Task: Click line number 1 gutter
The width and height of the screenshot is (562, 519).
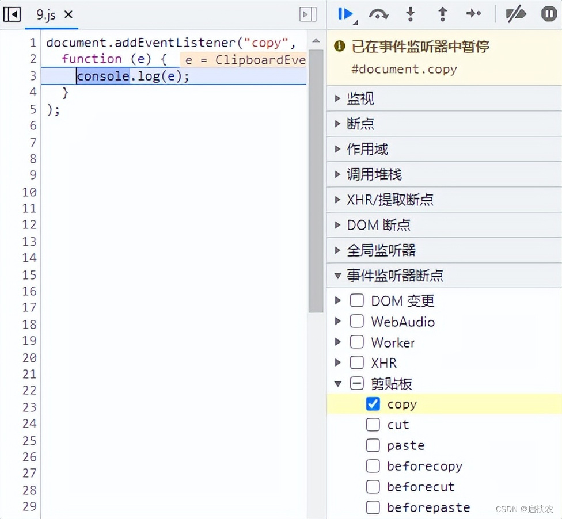Action: 33,43
